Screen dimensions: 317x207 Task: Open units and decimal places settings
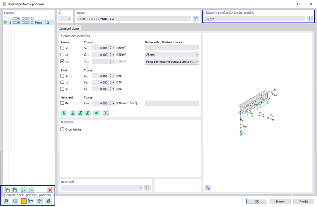click(x=15, y=201)
